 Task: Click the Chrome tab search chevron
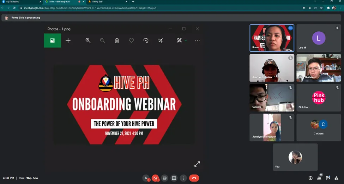coord(315,1)
